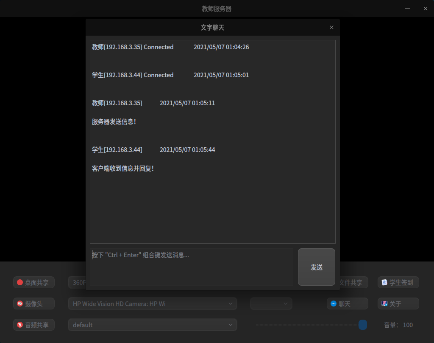This screenshot has height=343, width=434.
Task: Click the icon on the 关于 button
Action: (x=384, y=304)
